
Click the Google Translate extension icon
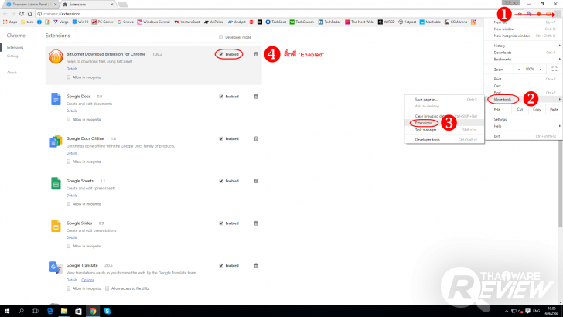point(56,268)
